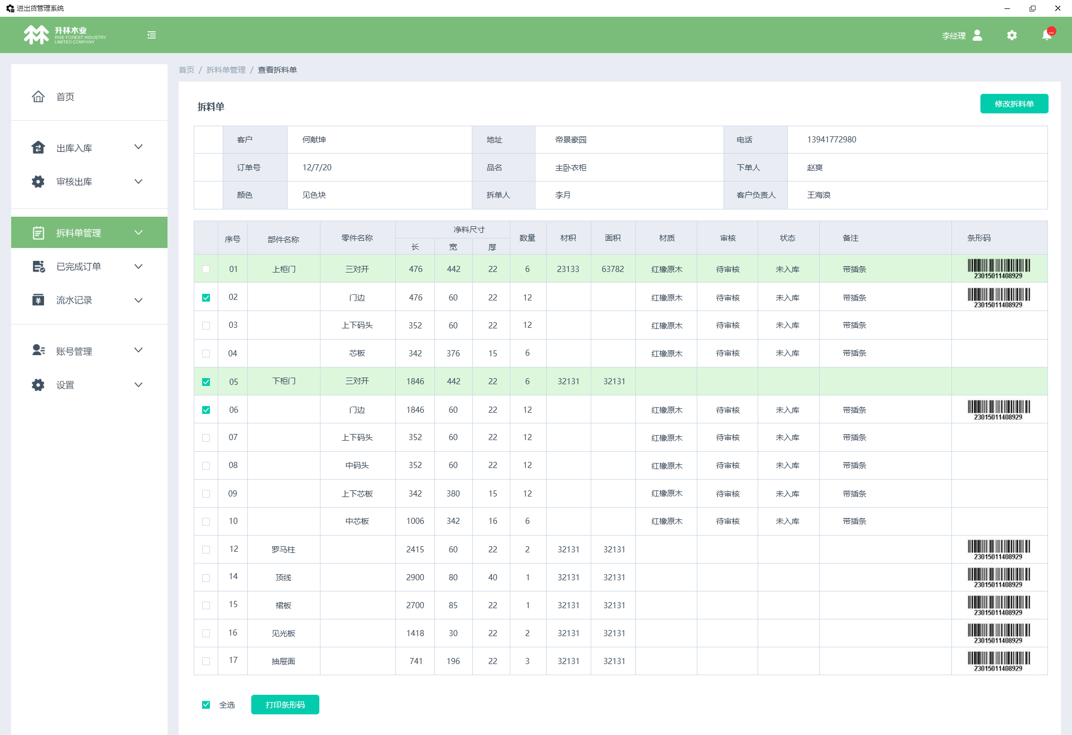Viewport: 1072px width, 735px height.
Task: Click phone number 13941772980
Action: tap(831, 140)
